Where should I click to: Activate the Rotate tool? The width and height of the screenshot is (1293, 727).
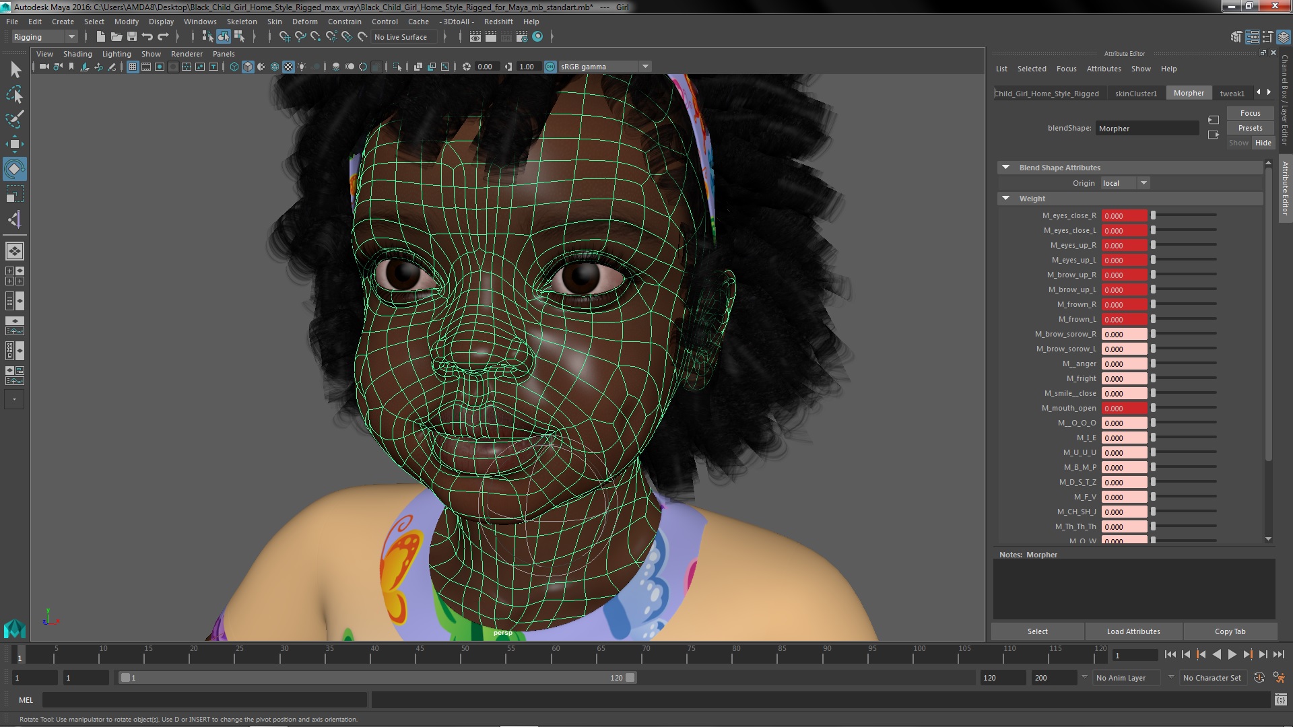[15, 169]
